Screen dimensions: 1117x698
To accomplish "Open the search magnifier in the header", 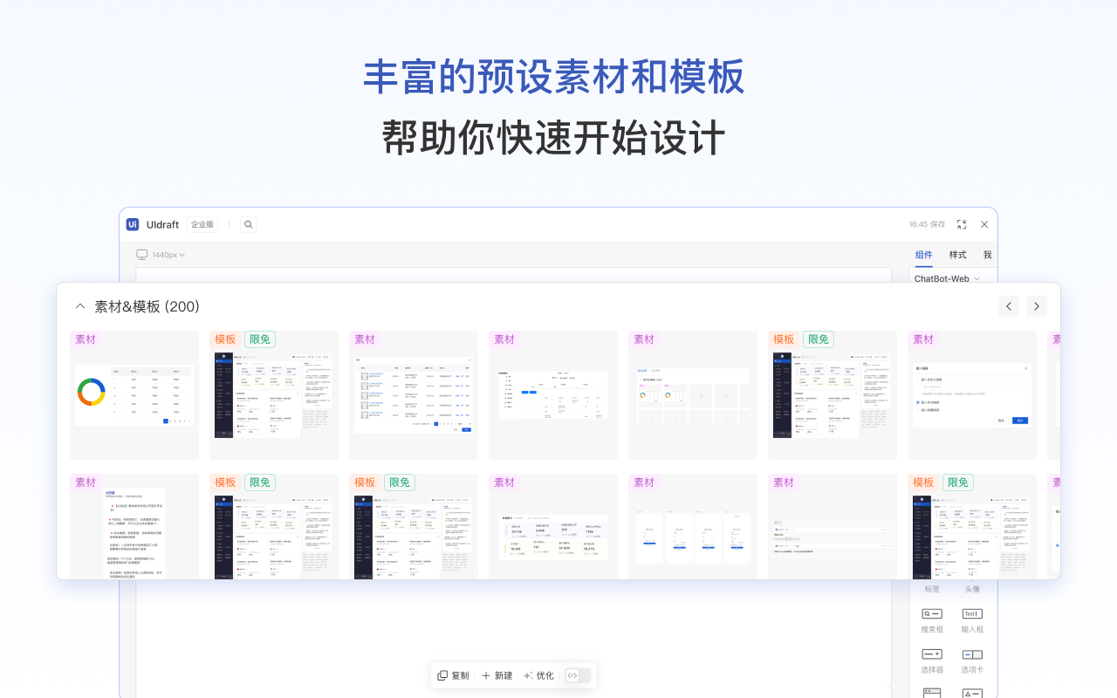I will tap(249, 224).
